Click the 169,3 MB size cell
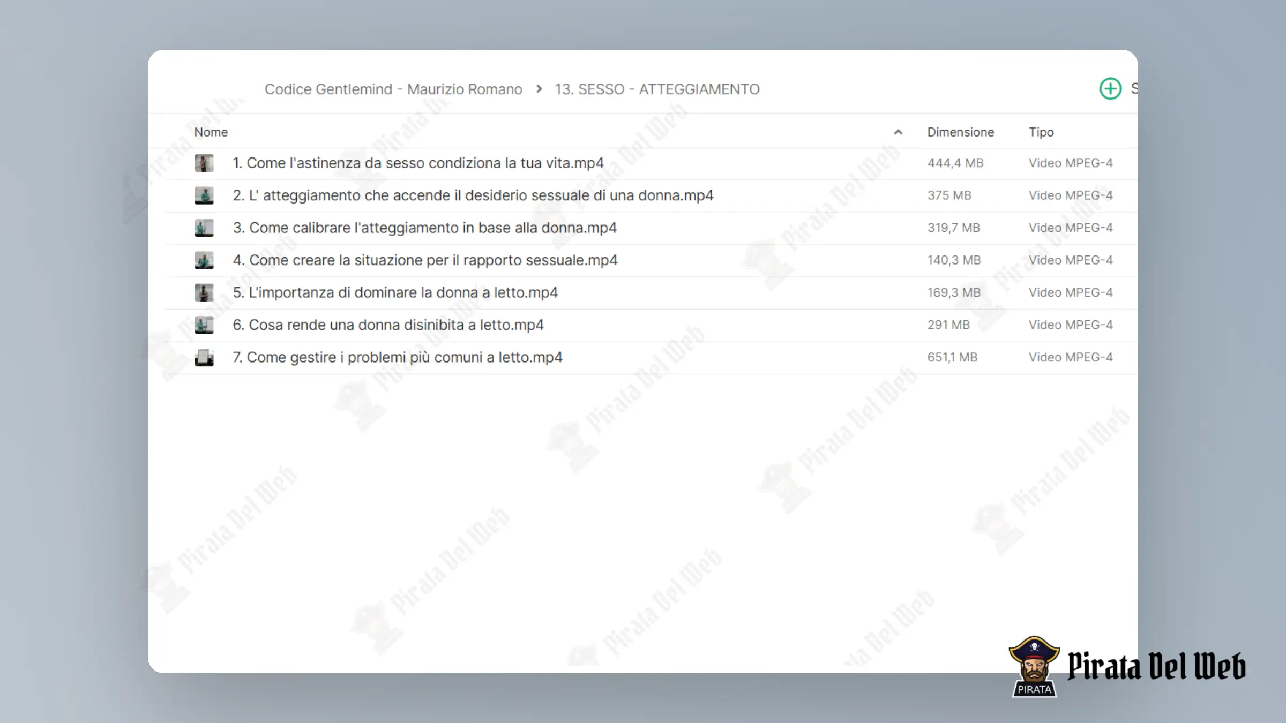The height and width of the screenshot is (723, 1286). click(x=954, y=292)
